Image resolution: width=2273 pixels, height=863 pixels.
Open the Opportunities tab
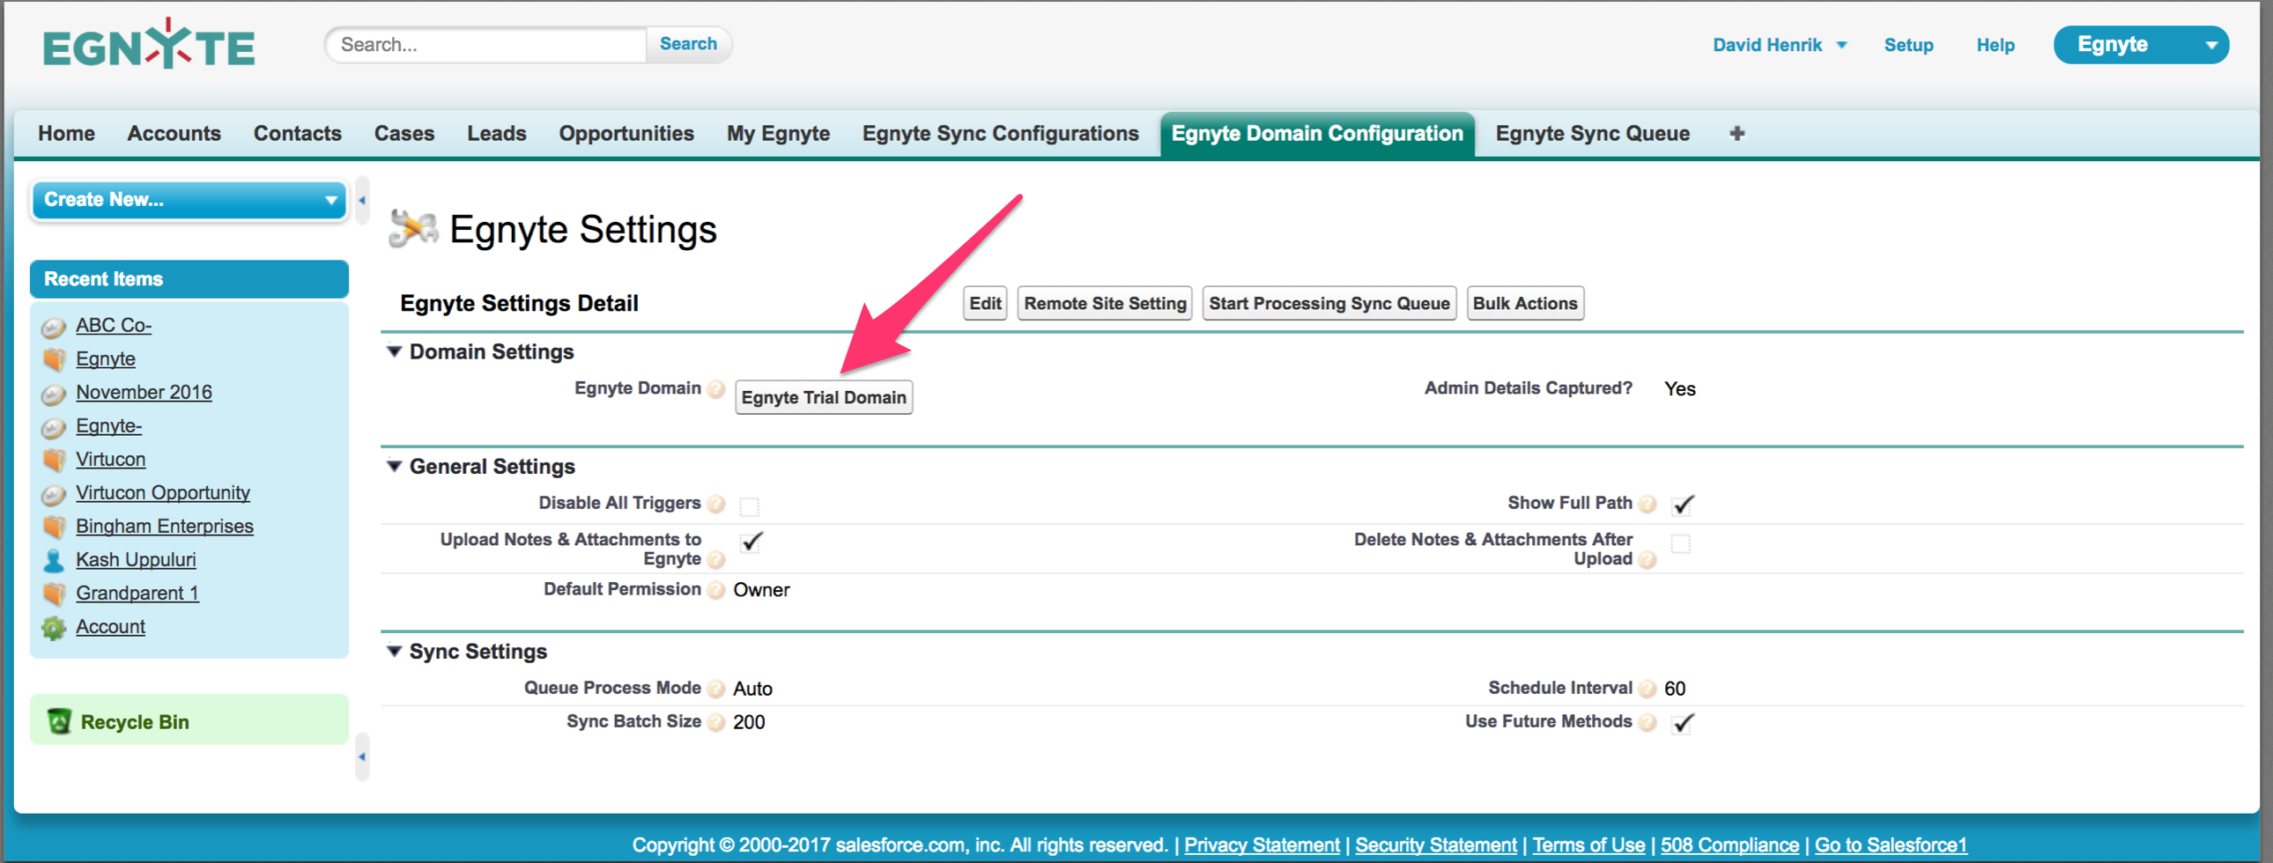coord(626,133)
